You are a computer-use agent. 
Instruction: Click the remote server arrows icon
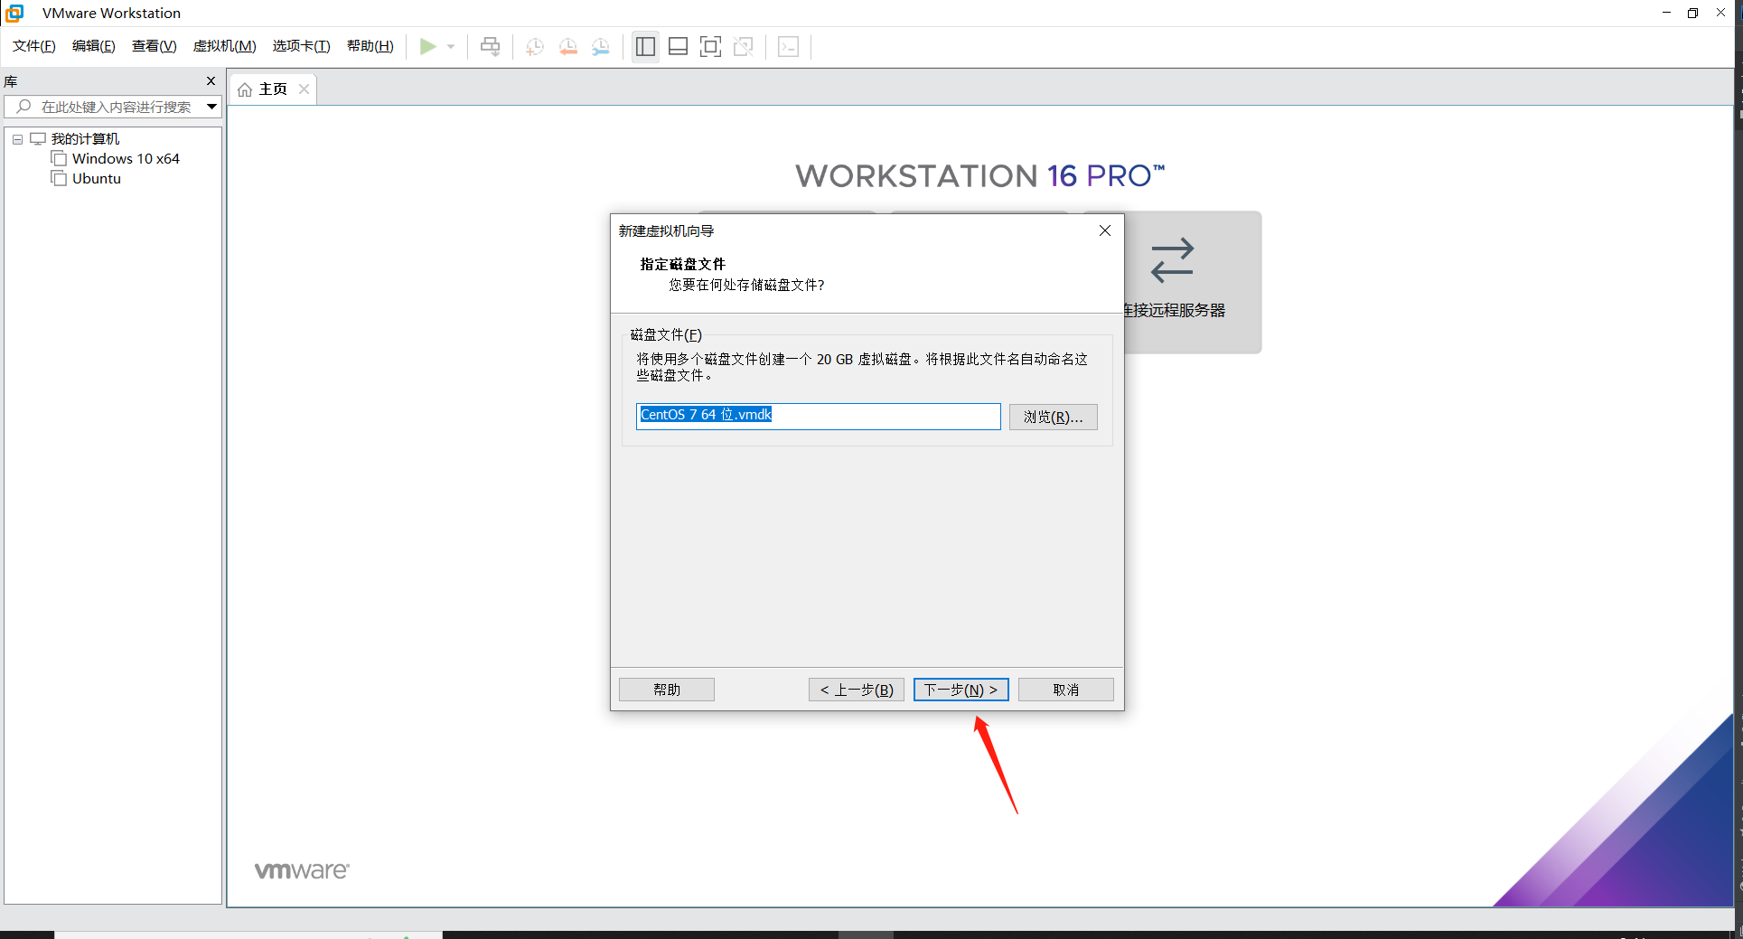click(1172, 260)
